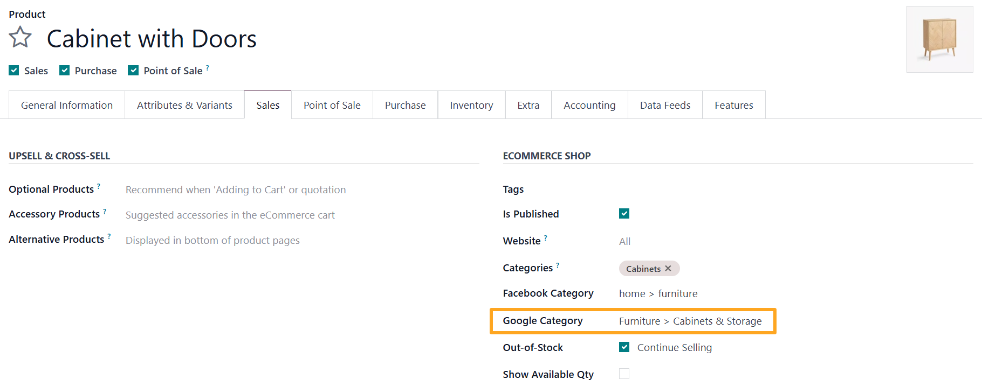Screen dimensions: 982x386
Task: Go to the Purchase tab
Action: click(406, 105)
